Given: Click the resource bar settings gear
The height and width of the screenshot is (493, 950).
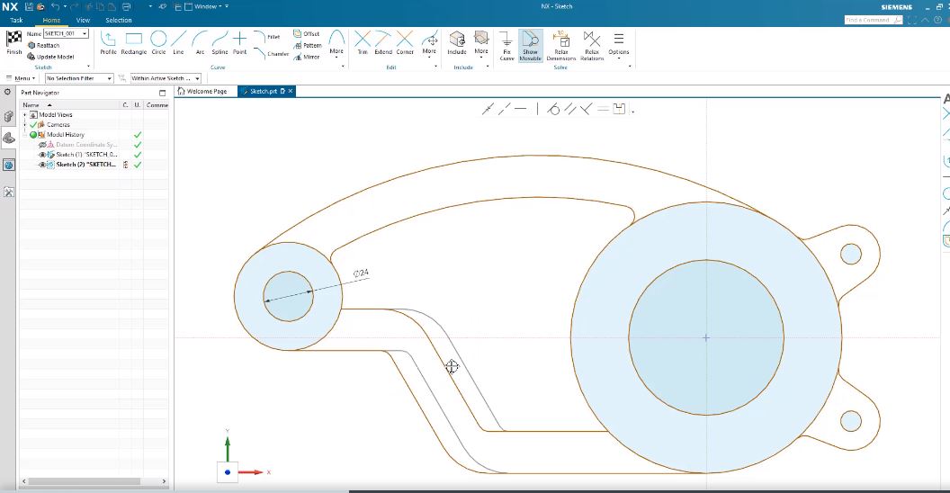Looking at the screenshot, I should pos(7,92).
